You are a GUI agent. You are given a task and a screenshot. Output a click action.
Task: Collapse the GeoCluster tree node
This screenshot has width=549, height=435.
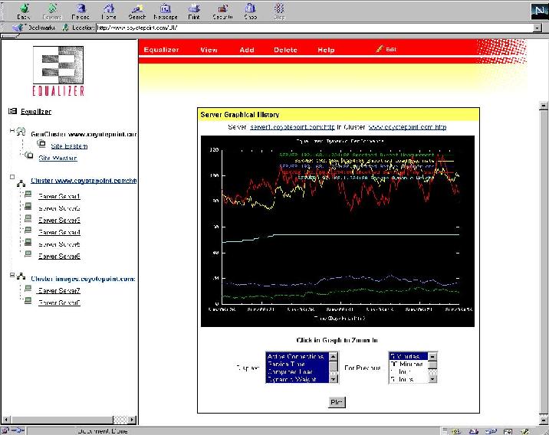(12, 131)
